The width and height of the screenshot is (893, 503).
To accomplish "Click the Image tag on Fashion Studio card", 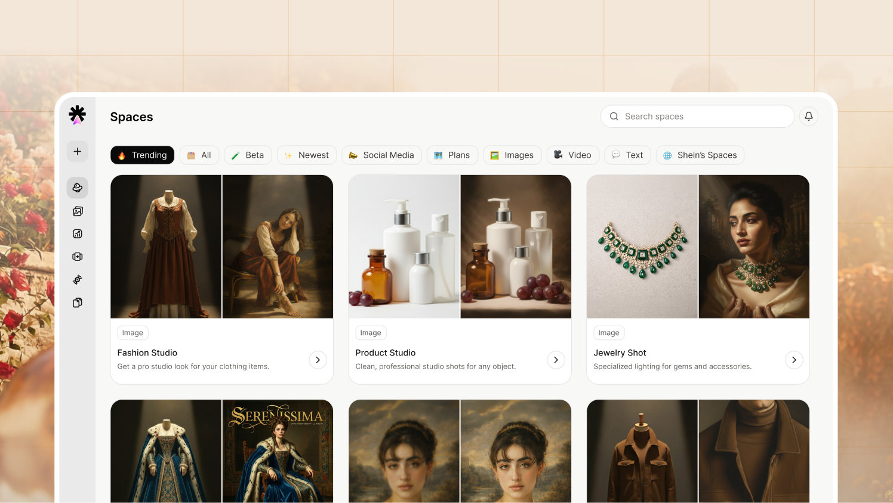I will [133, 333].
